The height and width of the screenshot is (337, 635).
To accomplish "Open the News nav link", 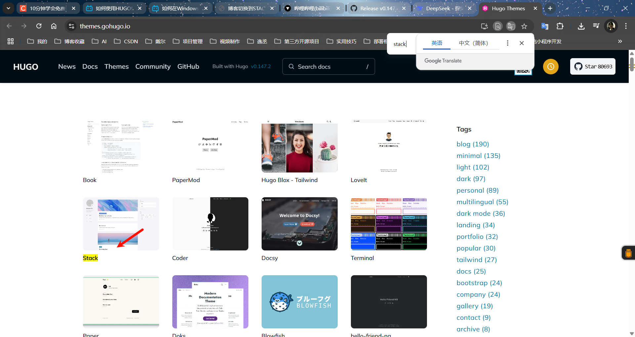I will click(x=67, y=66).
